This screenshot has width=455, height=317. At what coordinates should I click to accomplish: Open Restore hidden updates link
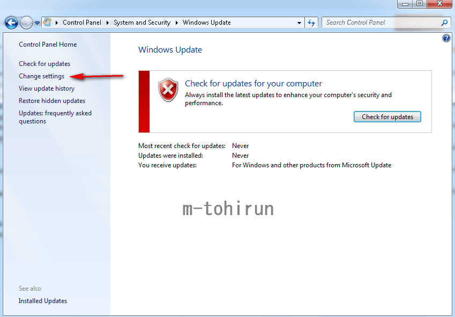52,101
